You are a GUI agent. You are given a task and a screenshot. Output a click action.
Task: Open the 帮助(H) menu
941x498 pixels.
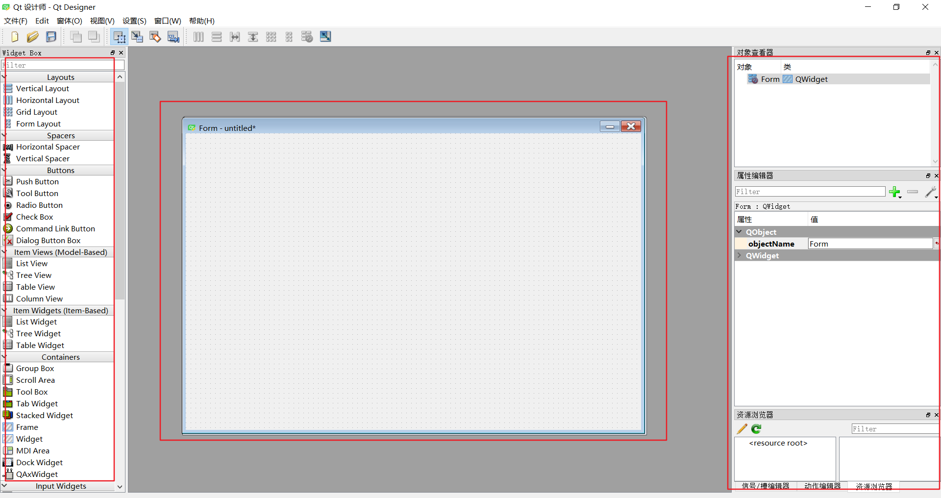click(202, 21)
